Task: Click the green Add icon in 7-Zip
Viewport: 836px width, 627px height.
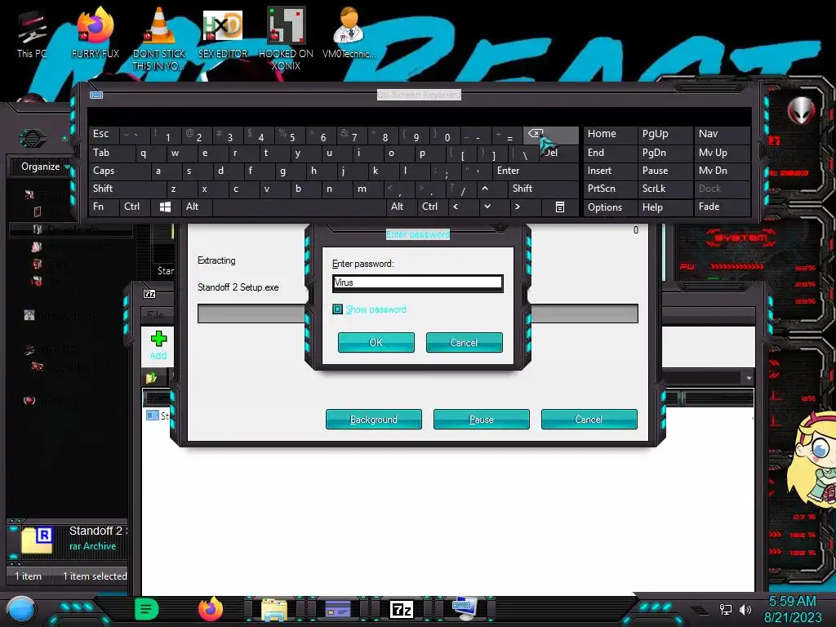Action: (158, 345)
